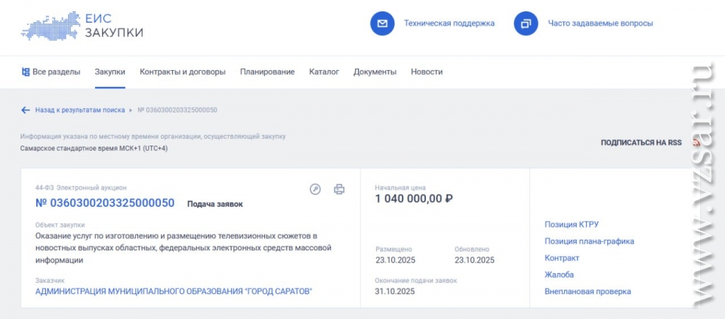The height and width of the screenshot is (319, 725).
Task: Click the back arrow to search results
Action: point(26,110)
